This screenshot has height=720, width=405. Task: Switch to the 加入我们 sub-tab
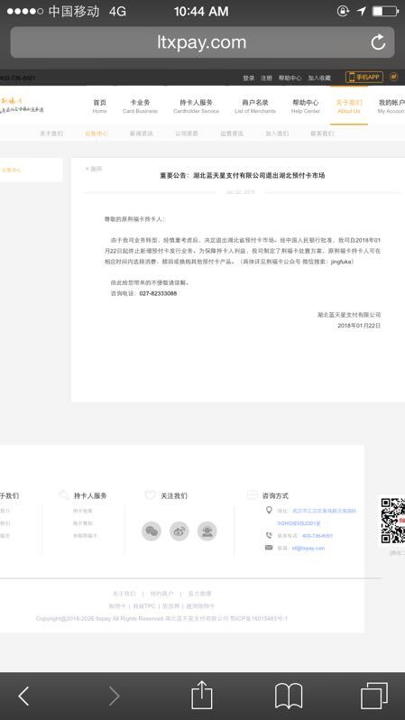click(x=277, y=134)
